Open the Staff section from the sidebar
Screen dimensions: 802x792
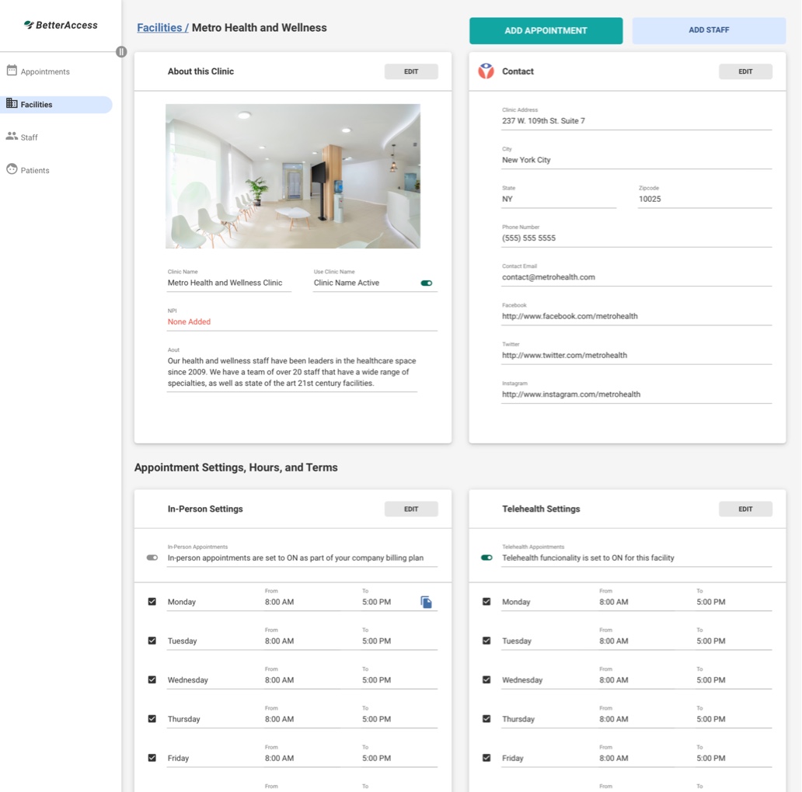[x=30, y=137]
